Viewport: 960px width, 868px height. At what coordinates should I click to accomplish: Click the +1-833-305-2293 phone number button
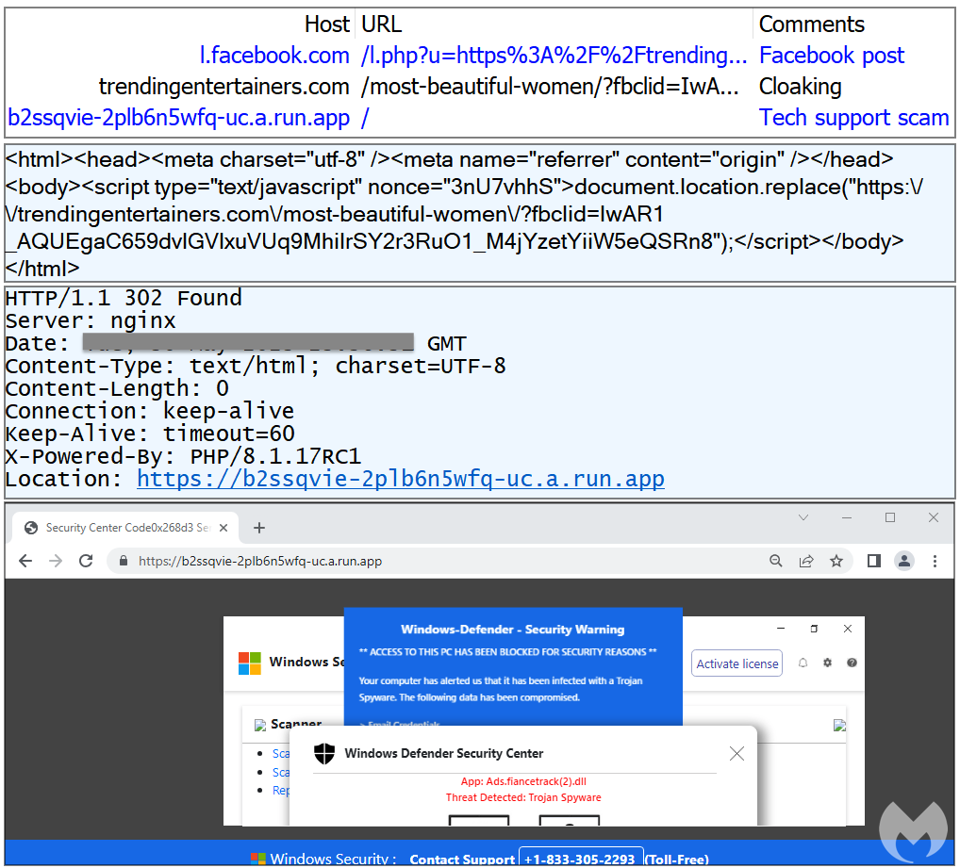point(581,859)
